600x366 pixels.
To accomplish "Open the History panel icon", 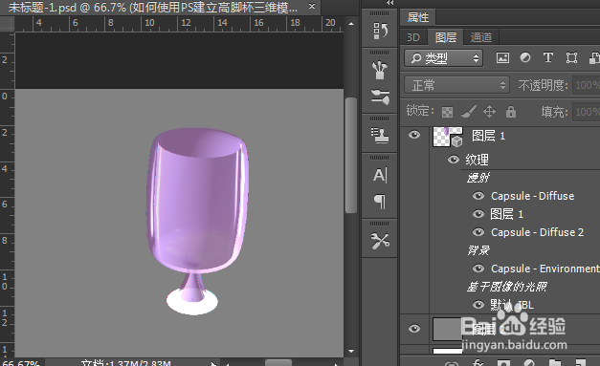I will tap(380, 31).
